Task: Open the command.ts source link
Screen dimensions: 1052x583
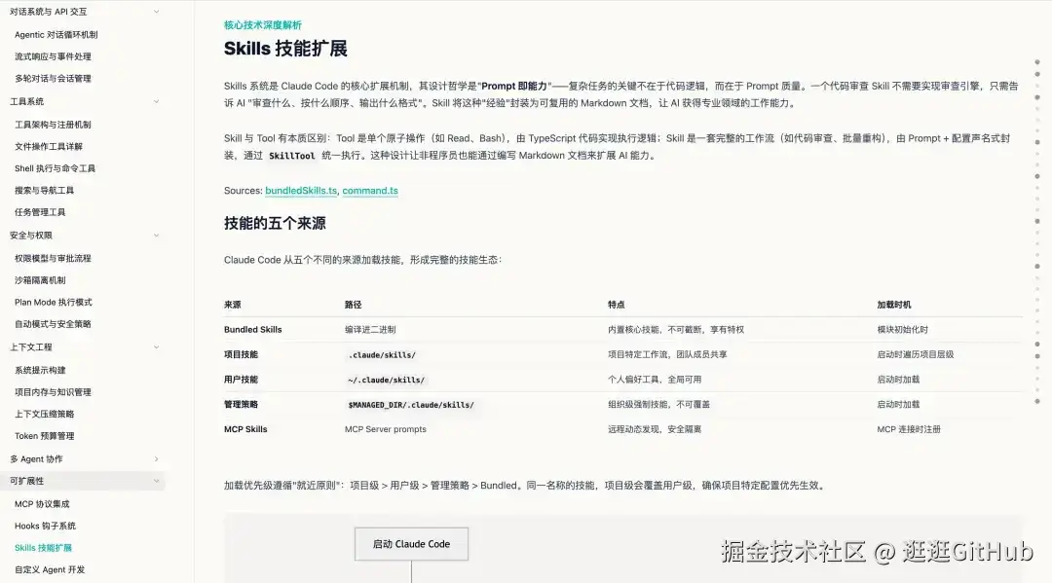Action: [x=370, y=191]
